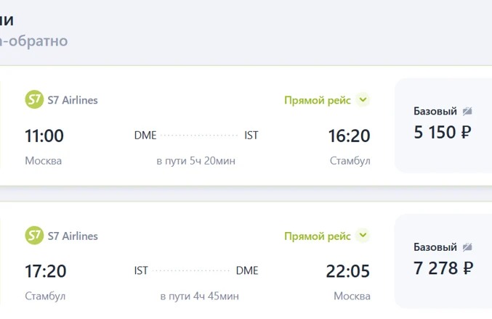Open 'Прямой рейс' label on Istanbul–Moscow flight
Image resolution: width=492 pixels, height=319 pixels.
pos(318,236)
